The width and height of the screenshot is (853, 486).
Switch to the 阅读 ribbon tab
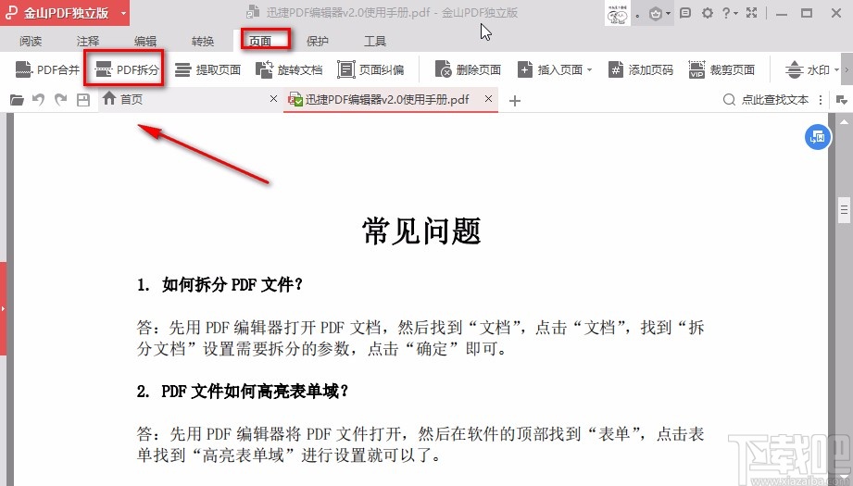31,41
